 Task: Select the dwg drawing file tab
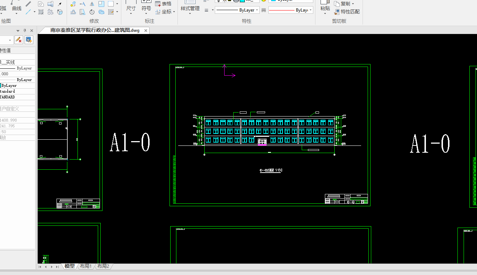[x=95, y=31]
